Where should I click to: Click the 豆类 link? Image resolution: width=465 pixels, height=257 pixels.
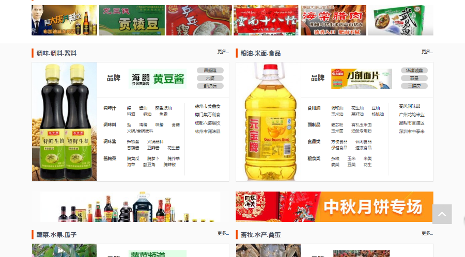pyautogui.click(x=351, y=165)
